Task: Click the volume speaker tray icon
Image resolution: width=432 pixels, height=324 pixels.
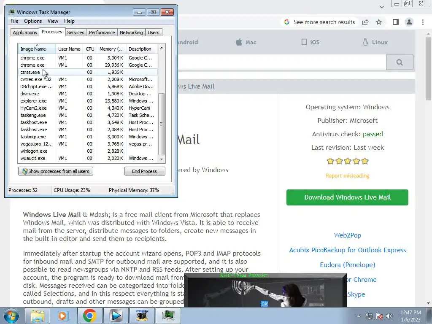Action: 389,316
